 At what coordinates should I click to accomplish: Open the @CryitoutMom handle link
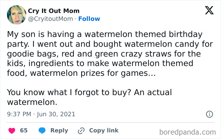51,19
